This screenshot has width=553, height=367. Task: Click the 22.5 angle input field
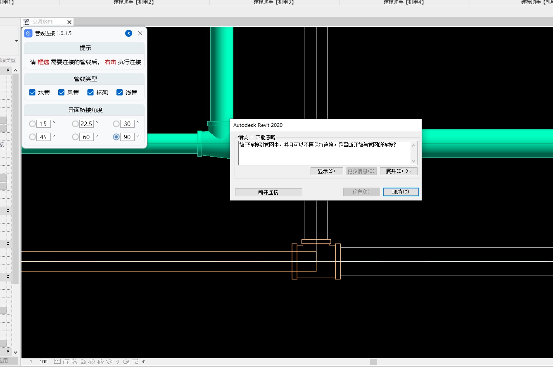tap(86, 124)
